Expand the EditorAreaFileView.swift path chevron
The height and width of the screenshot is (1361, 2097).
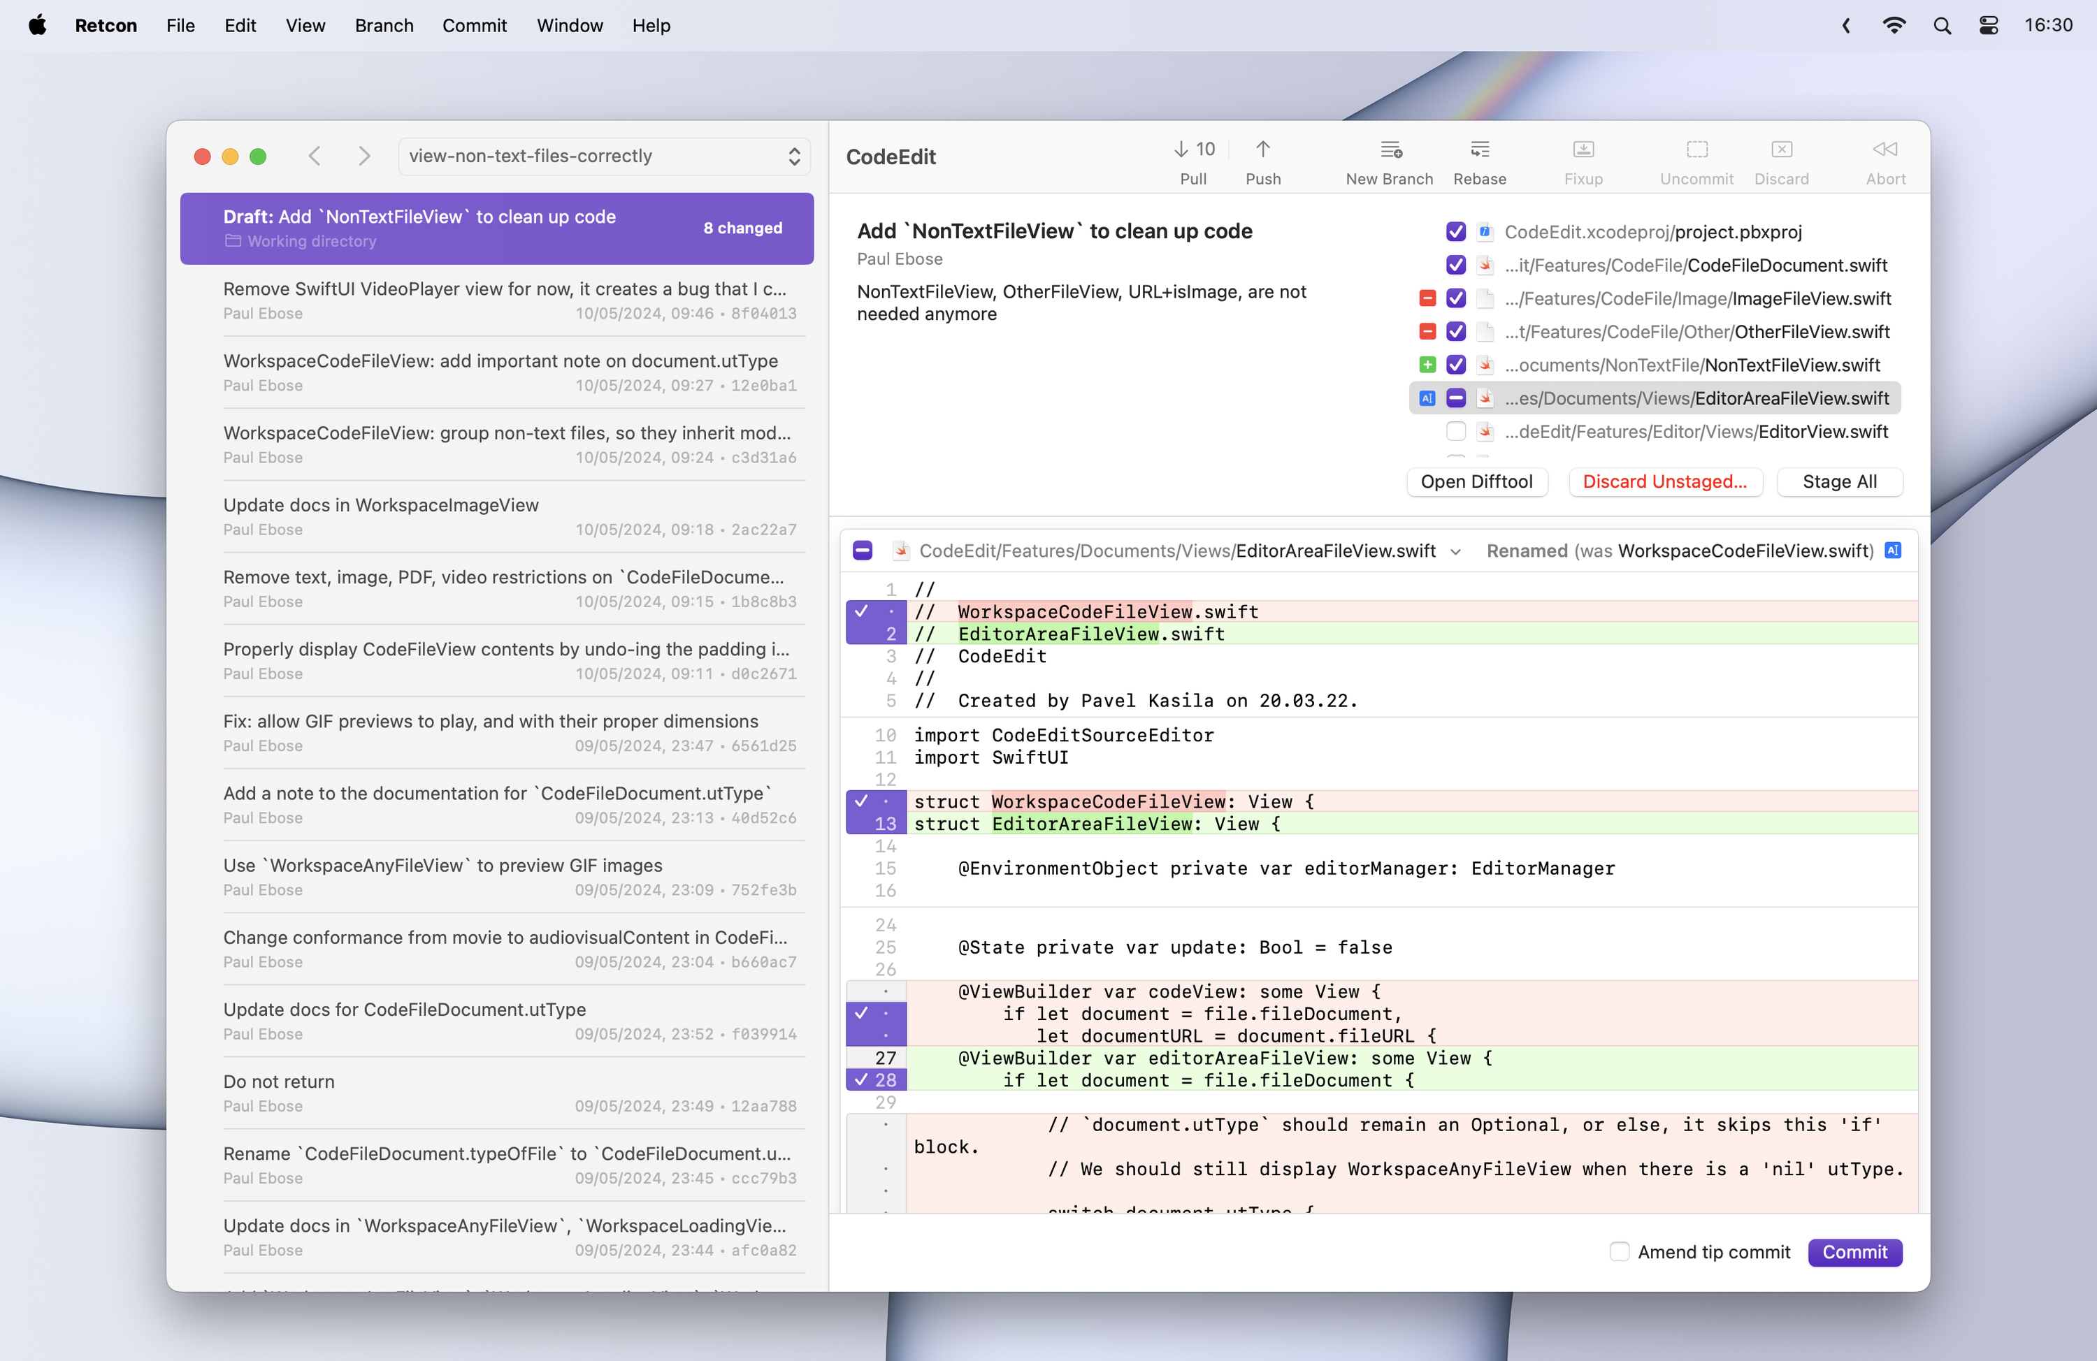1455,551
